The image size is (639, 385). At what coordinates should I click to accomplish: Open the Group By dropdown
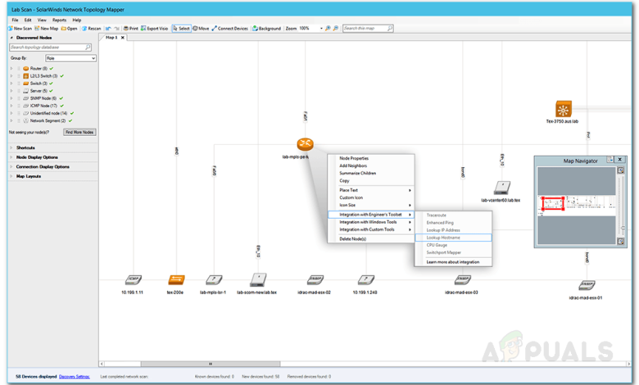[71, 58]
